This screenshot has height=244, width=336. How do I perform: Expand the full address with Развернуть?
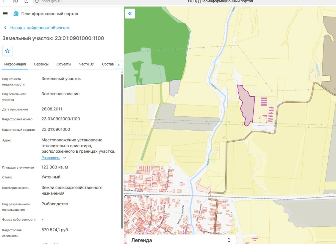click(54, 158)
